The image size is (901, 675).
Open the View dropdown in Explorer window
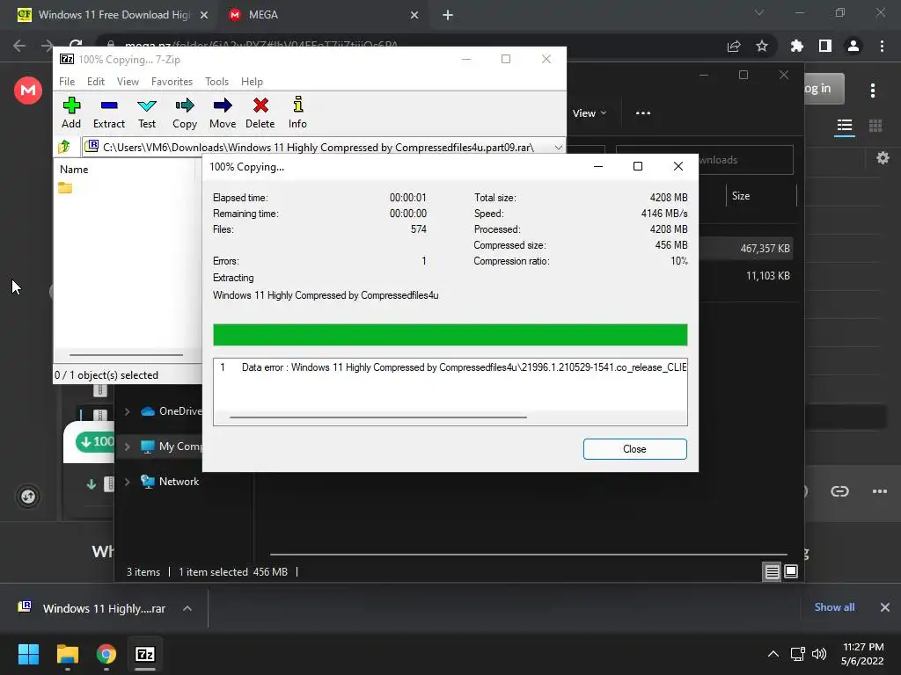coord(590,113)
